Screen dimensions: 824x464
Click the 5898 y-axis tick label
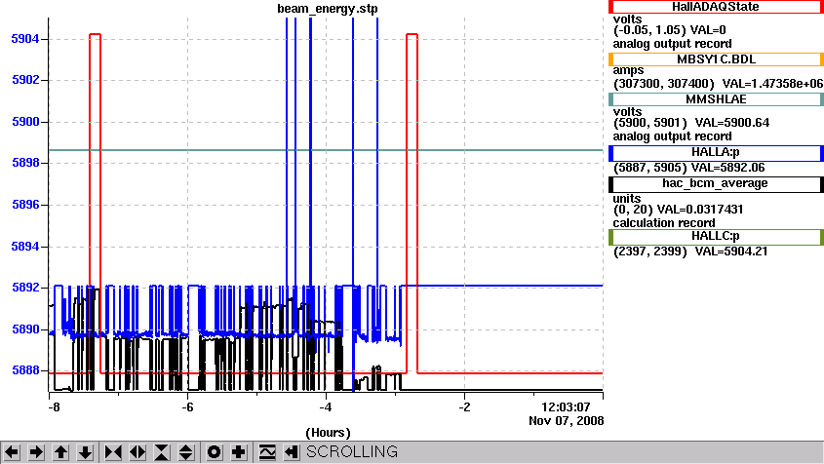click(25, 163)
